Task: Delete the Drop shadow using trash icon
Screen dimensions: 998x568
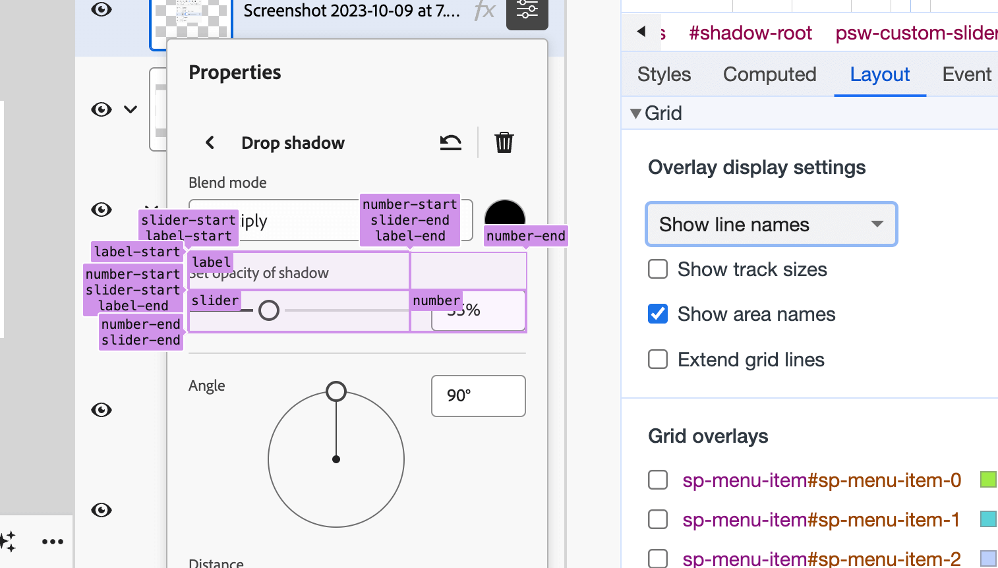Action: click(504, 142)
